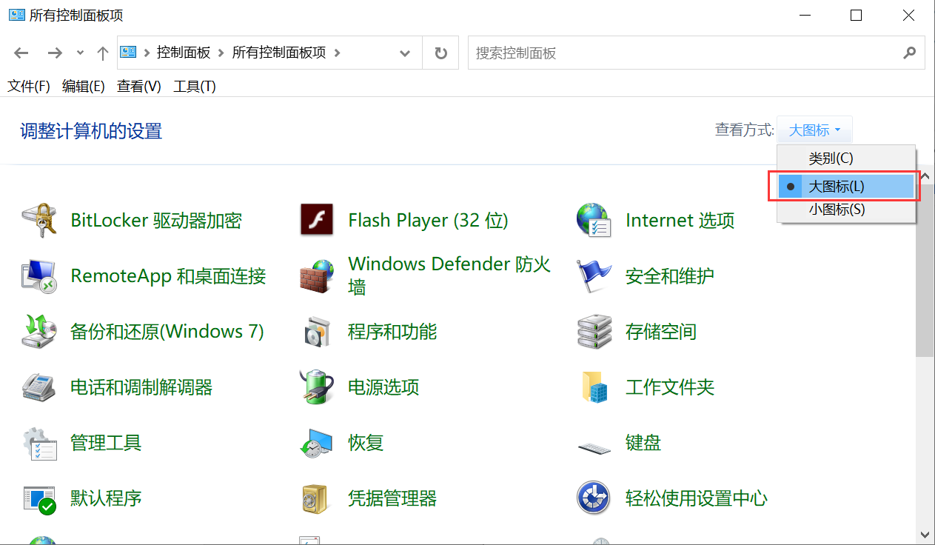Open the recent locations dropdown arrow
Viewport: 935px width, 545px height.
click(81, 53)
